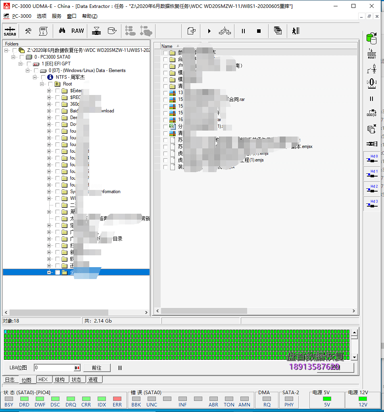
Task: Collapse the Root tree node
Action: coord(42,84)
